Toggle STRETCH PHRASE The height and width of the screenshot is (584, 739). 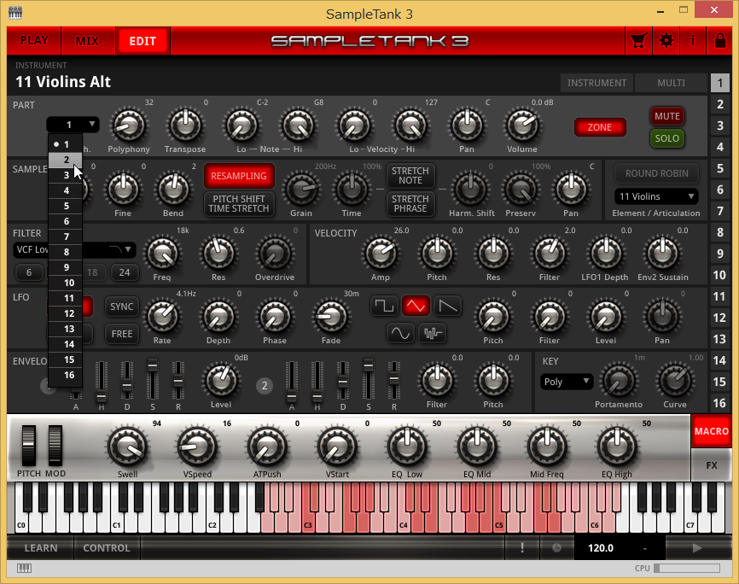[x=410, y=204]
